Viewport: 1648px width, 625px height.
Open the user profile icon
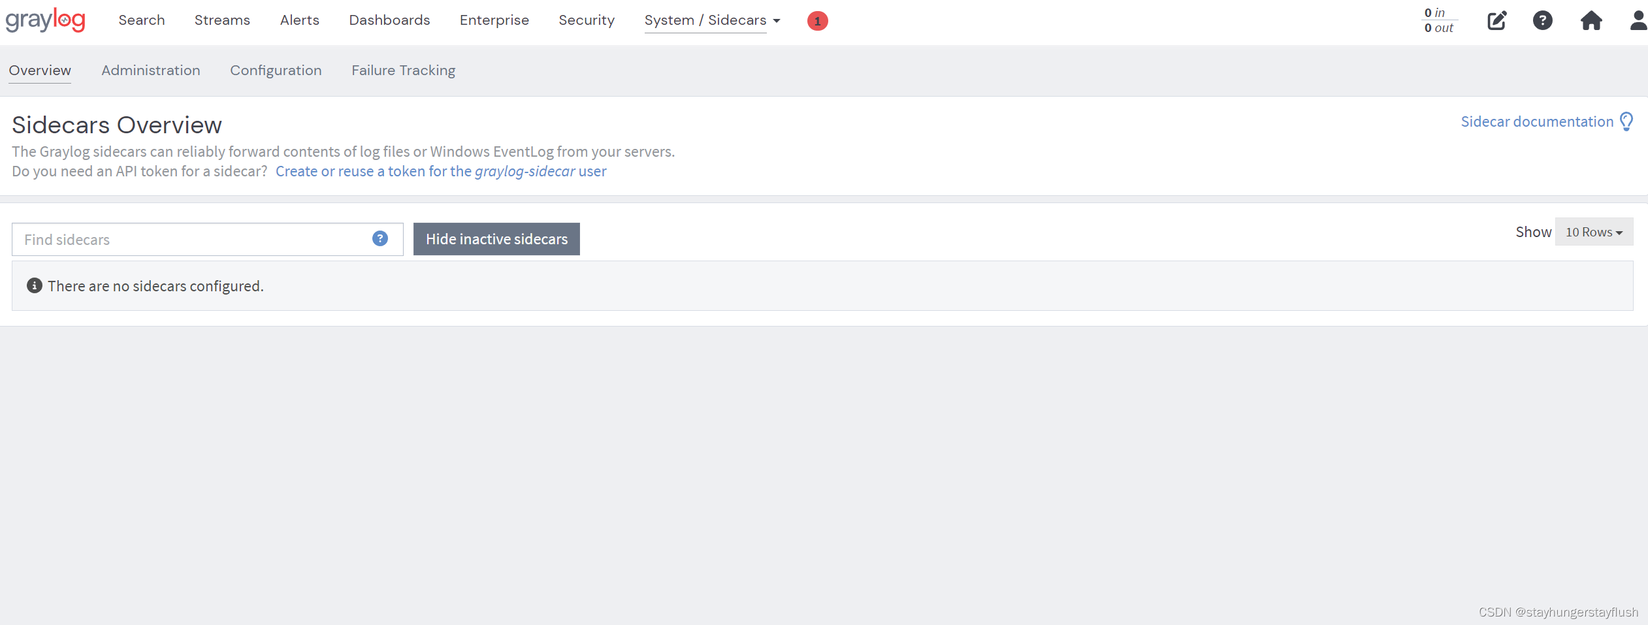tap(1638, 20)
